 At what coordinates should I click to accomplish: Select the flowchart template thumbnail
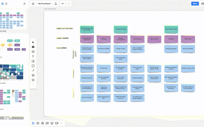(x=13, y=45)
